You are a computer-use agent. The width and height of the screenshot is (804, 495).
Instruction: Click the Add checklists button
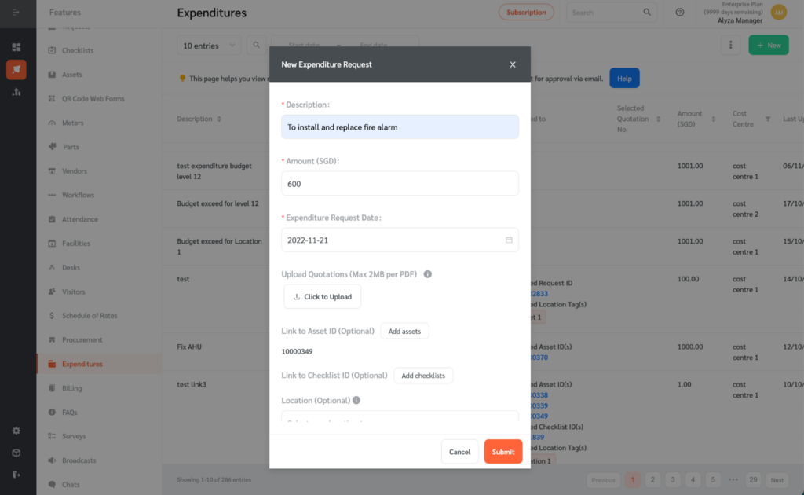pos(423,376)
